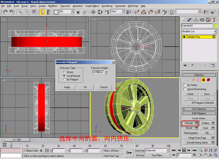Click the Extrusion Height value field
The height and width of the screenshot is (159, 219).
pos(99,72)
